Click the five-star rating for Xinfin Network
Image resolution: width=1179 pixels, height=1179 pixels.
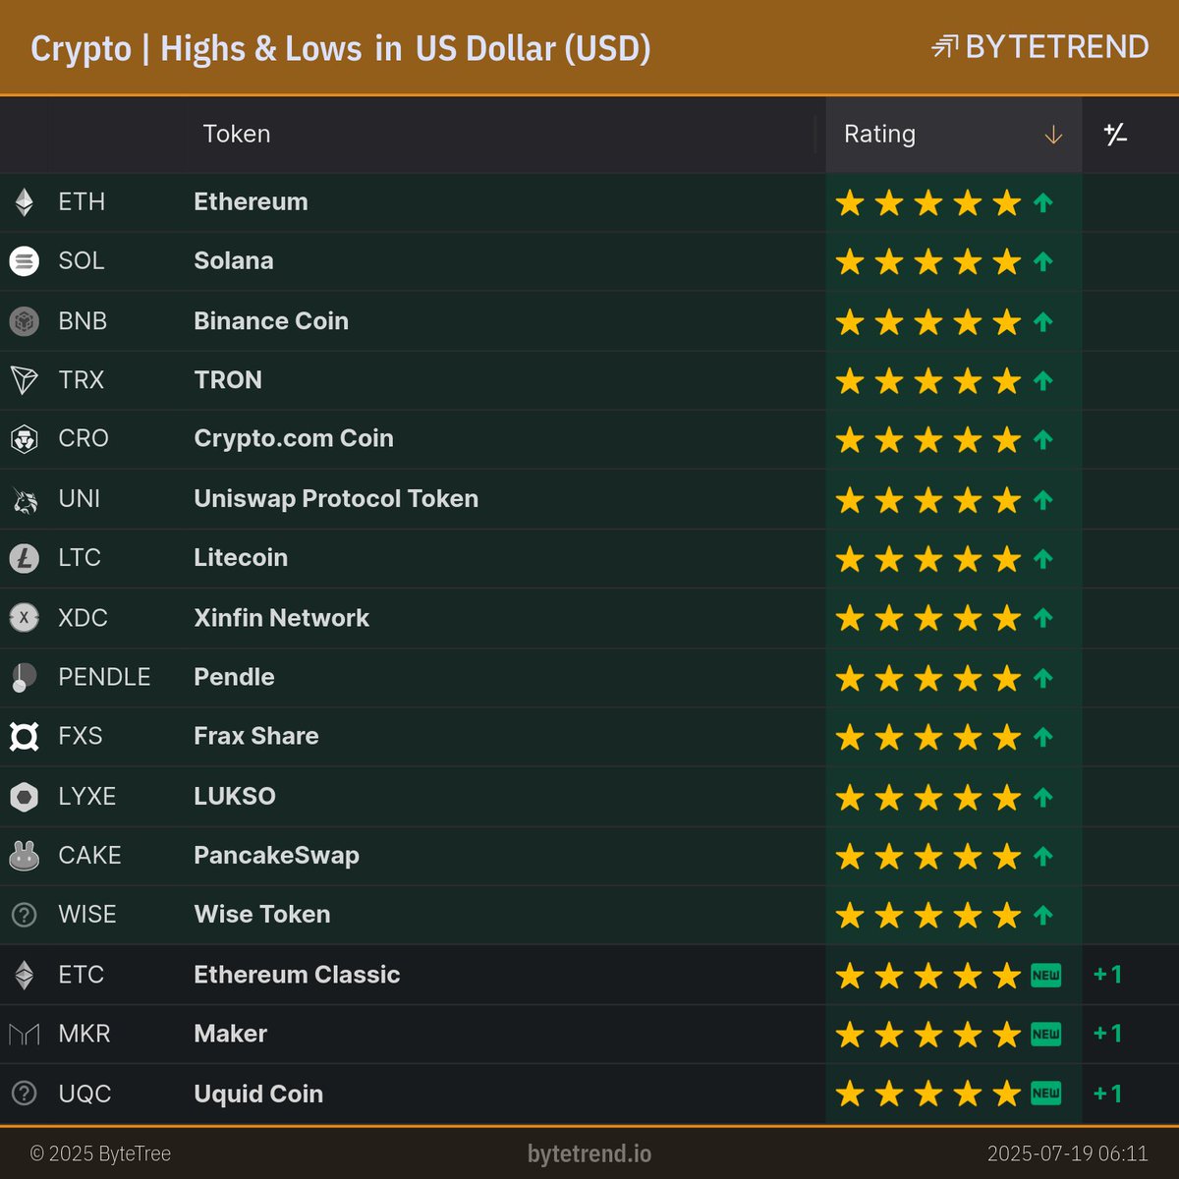928,618
